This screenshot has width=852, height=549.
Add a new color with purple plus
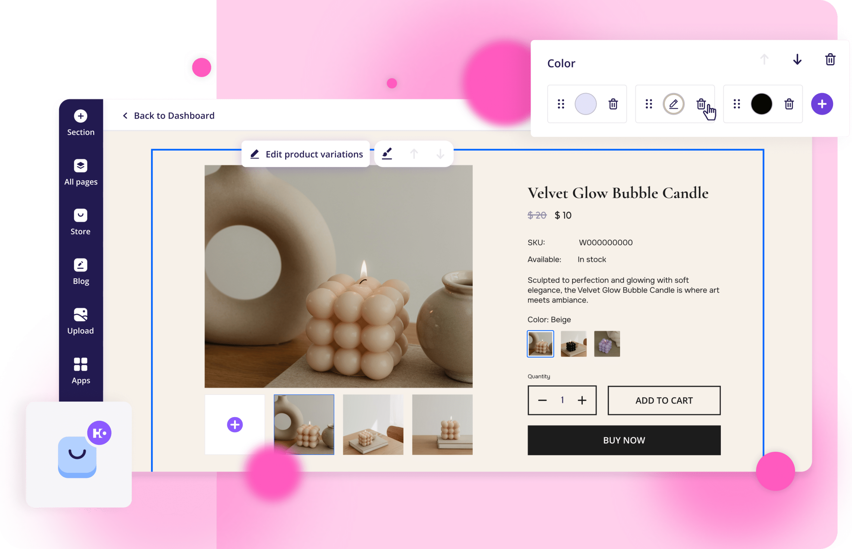pyautogui.click(x=822, y=104)
